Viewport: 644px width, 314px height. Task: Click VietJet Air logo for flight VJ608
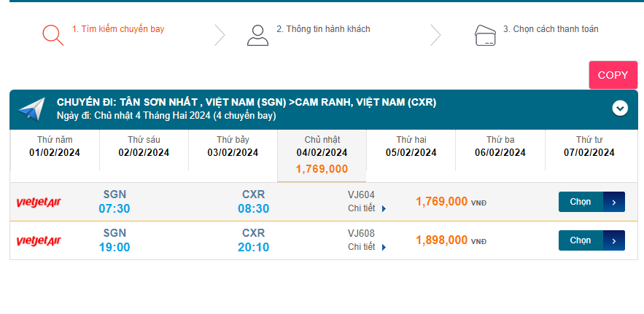pyautogui.click(x=39, y=240)
